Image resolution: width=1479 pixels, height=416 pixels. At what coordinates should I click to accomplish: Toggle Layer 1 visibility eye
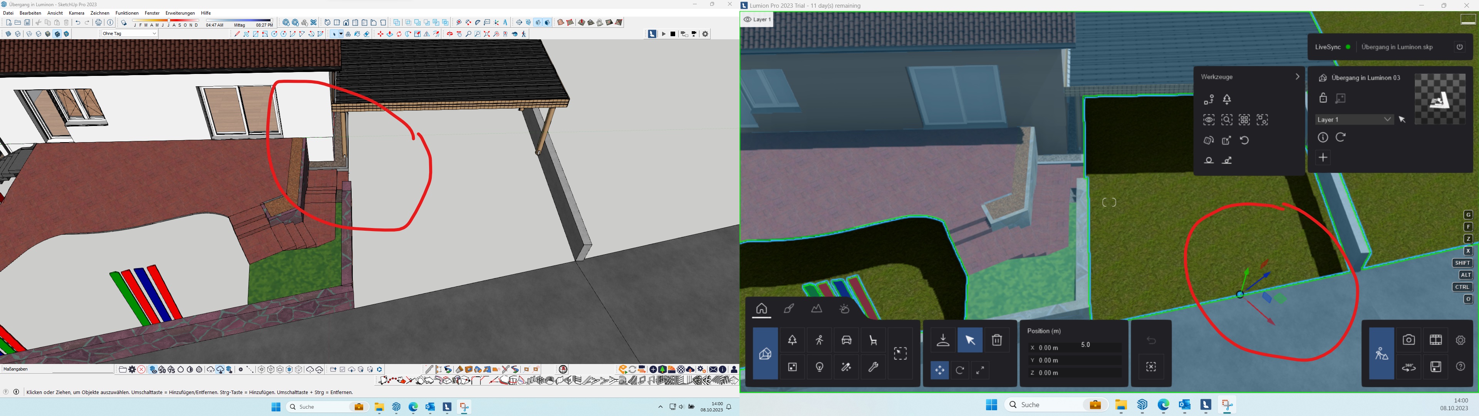[x=747, y=20]
